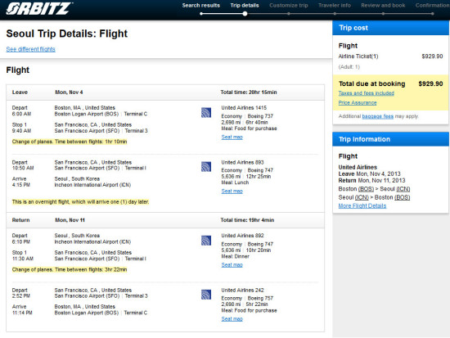Click United Airlines logo for flight 893
The height and width of the screenshot is (338, 450).
(x=206, y=167)
